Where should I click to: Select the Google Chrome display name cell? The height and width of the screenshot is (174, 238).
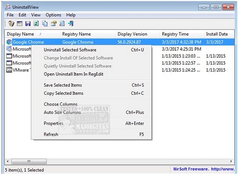click(x=28, y=42)
